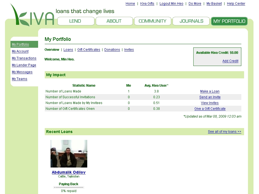
Task: Click the Kiva leaf logo
Action: point(32,15)
